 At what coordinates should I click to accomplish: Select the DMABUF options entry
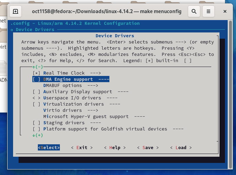[x=71, y=86]
